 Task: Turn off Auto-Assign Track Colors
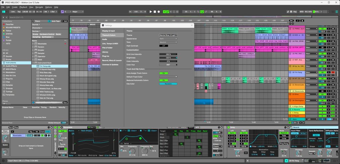point(163,73)
